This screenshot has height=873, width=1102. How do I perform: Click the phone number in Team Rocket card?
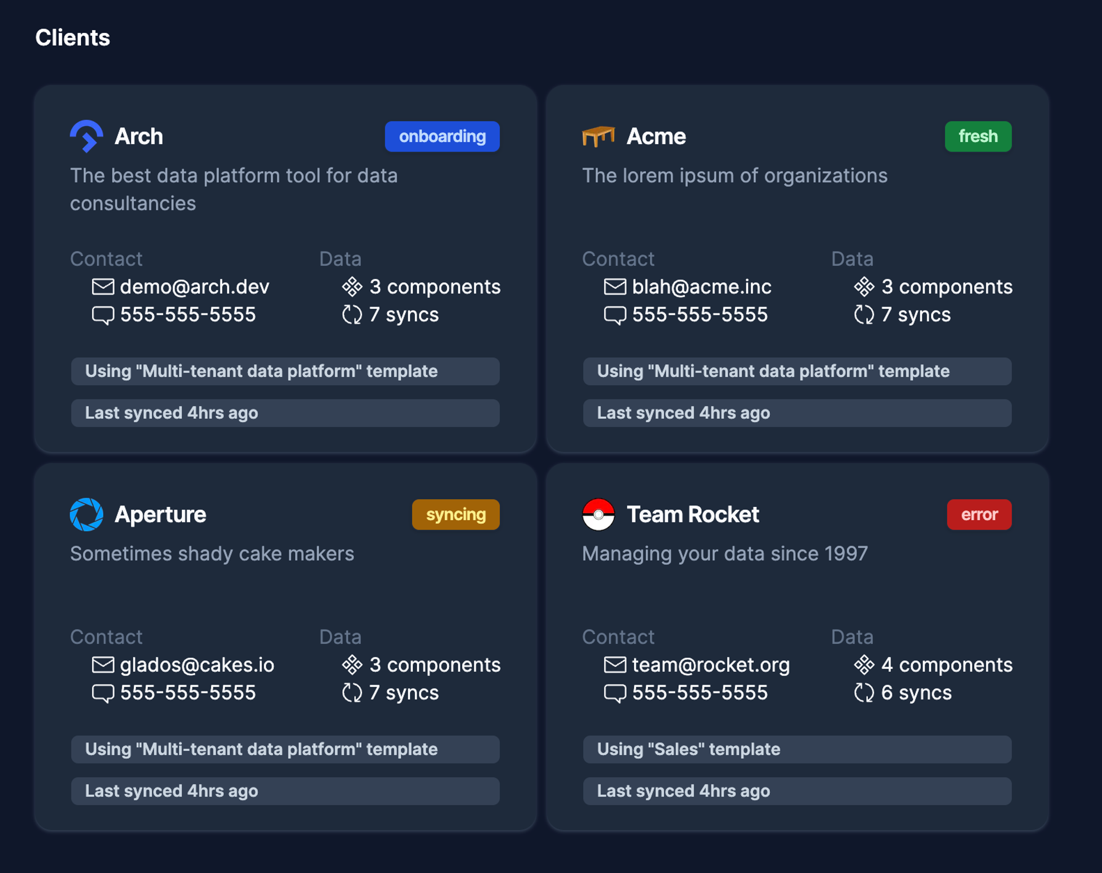click(x=700, y=693)
